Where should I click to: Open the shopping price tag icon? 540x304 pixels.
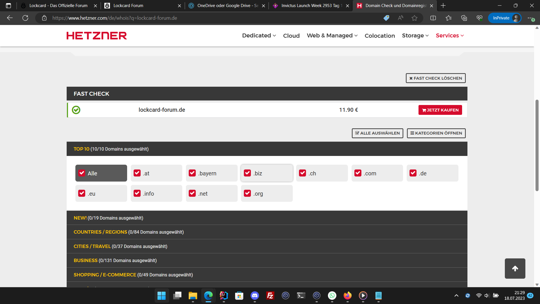(x=386, y=18)
